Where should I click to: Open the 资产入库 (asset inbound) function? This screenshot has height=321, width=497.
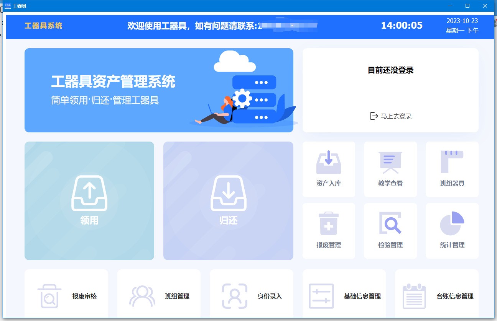(329, 169)
